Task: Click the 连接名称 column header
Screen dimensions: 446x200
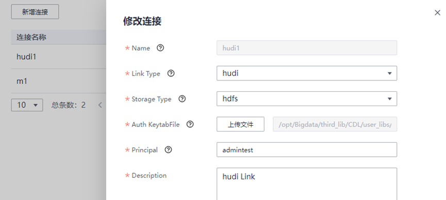Action: coord(31,37)
